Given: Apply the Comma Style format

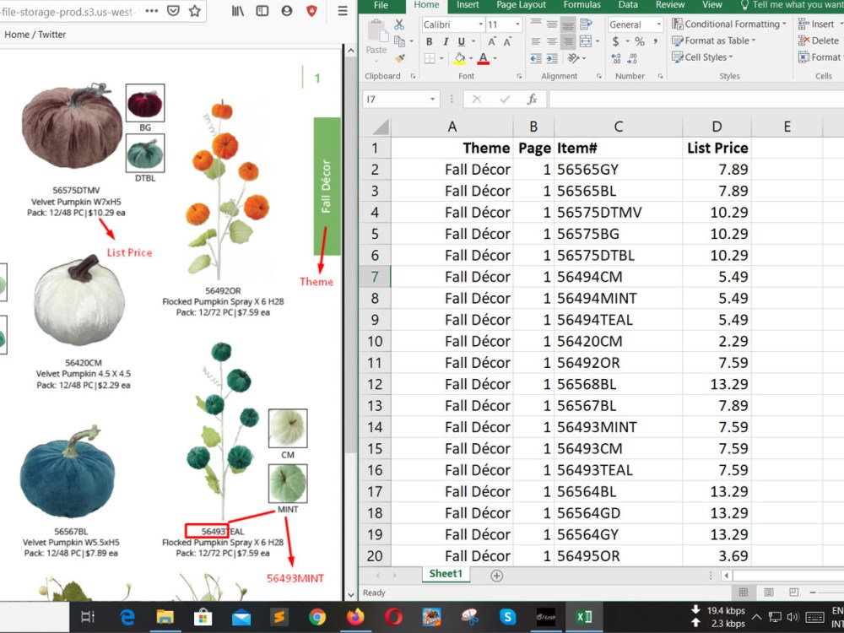Looking at the screenshot, I should pyautogui.click(x=656, y=41).
